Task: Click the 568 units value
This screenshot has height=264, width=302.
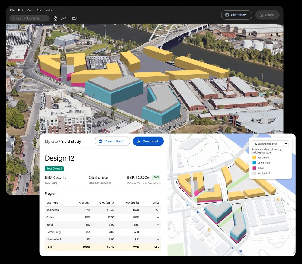Action: (99, 177)
